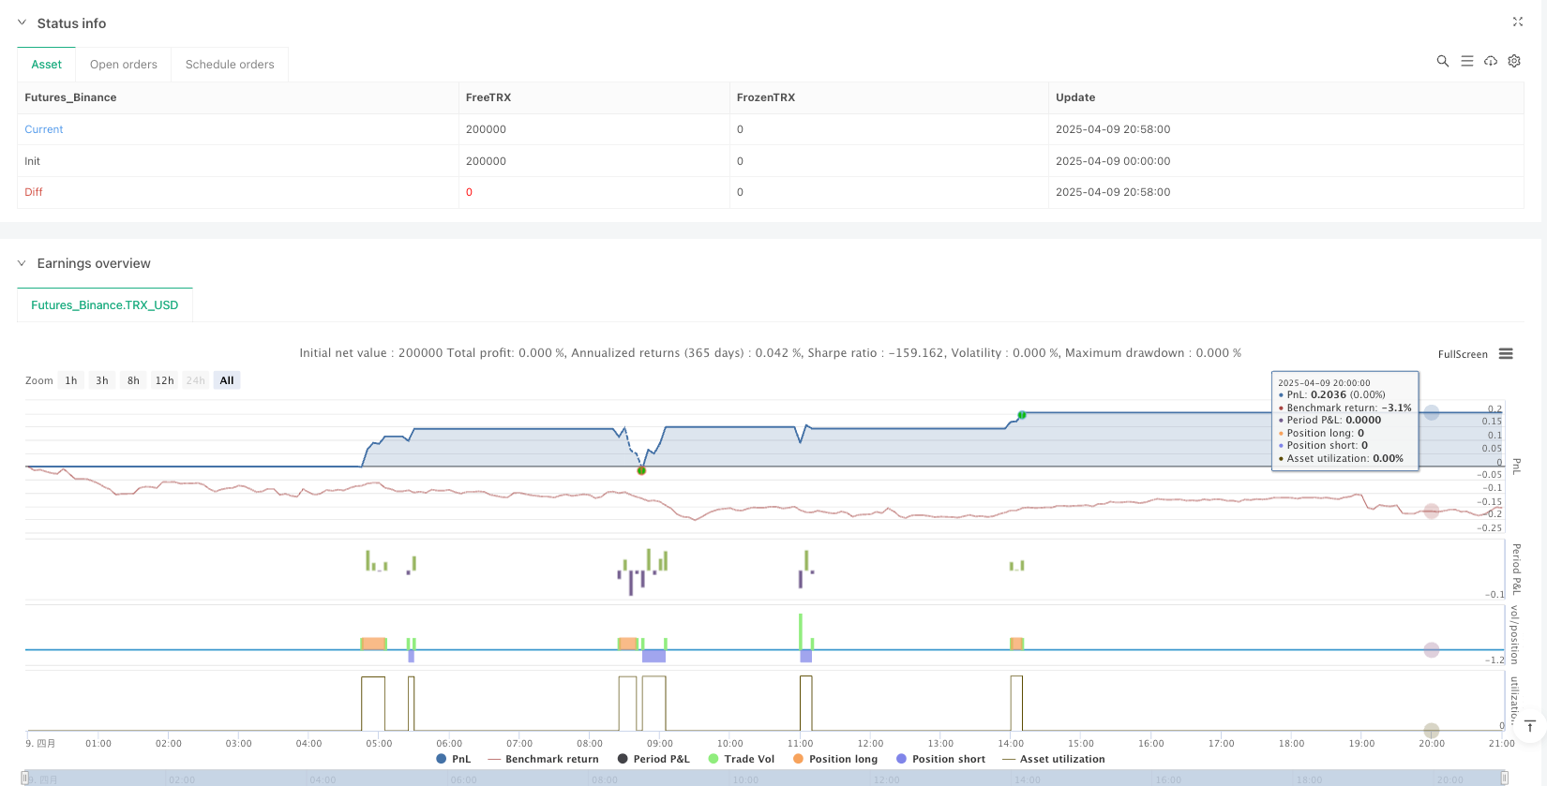Click the chart range navigator right handle
Screen dimensions: 1547x786
[x=1504, y=778]
